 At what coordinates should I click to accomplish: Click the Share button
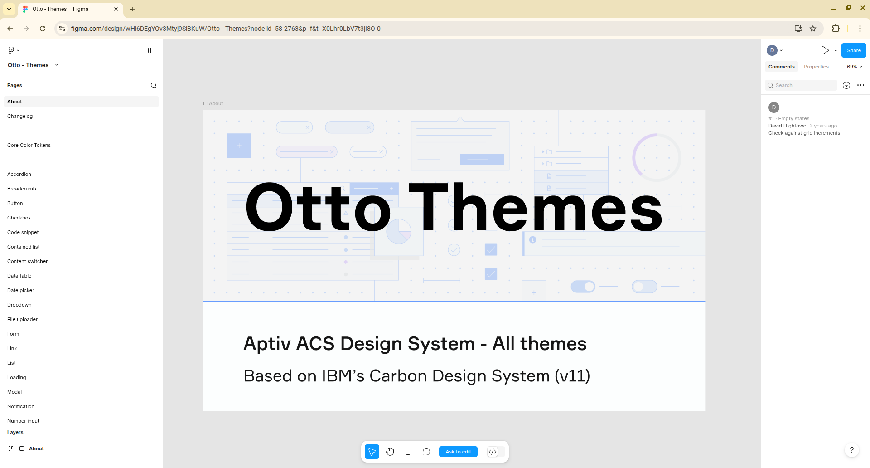click(x=854, y=50)
